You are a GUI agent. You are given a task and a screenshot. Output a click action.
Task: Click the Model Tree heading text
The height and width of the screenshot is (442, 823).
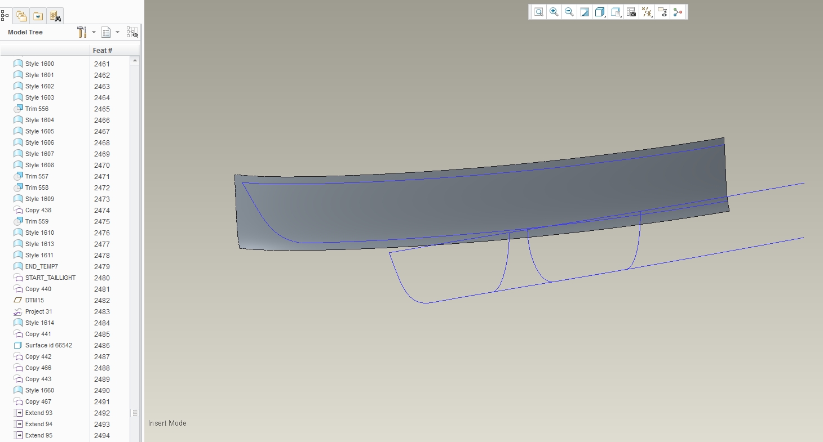point(25,32)
